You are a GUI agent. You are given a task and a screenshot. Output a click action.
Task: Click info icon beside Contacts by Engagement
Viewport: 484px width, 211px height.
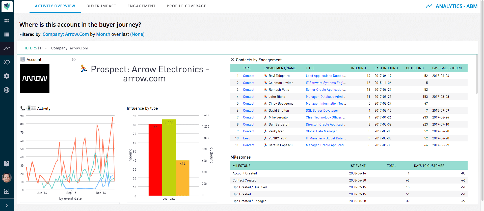coord(232,60)
